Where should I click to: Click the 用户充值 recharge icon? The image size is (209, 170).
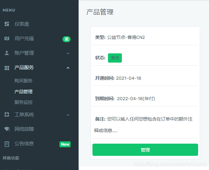coord(7,39)
